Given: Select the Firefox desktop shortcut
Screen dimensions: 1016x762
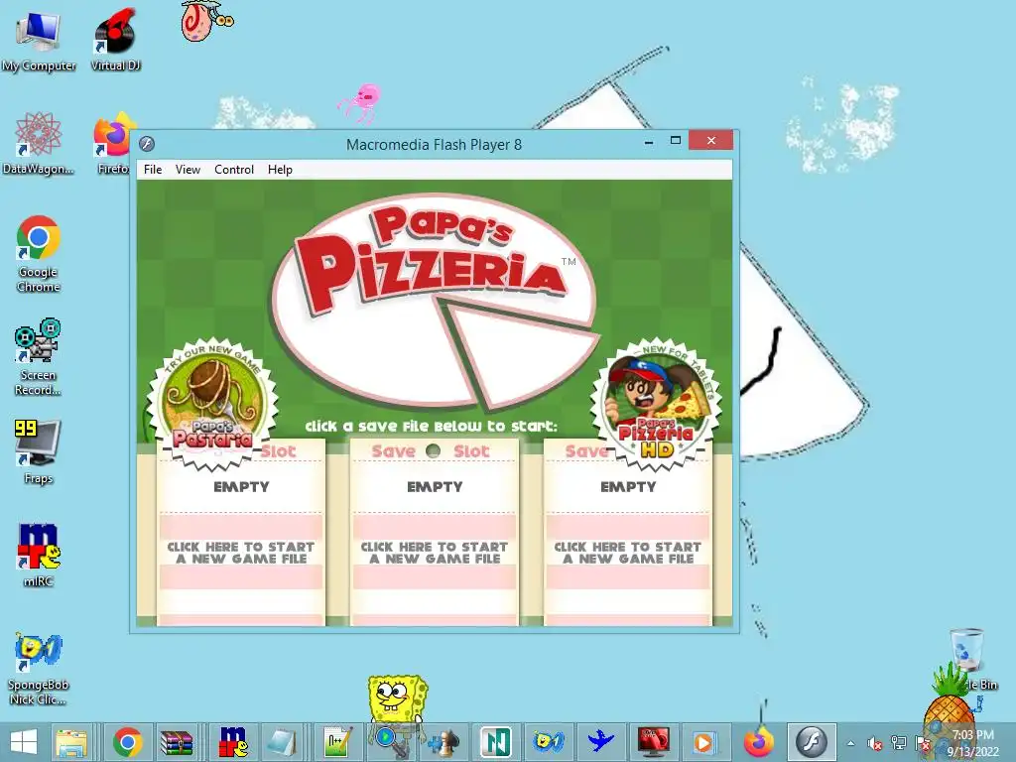Looking at the screenshot, I should [x=114, y=144].
